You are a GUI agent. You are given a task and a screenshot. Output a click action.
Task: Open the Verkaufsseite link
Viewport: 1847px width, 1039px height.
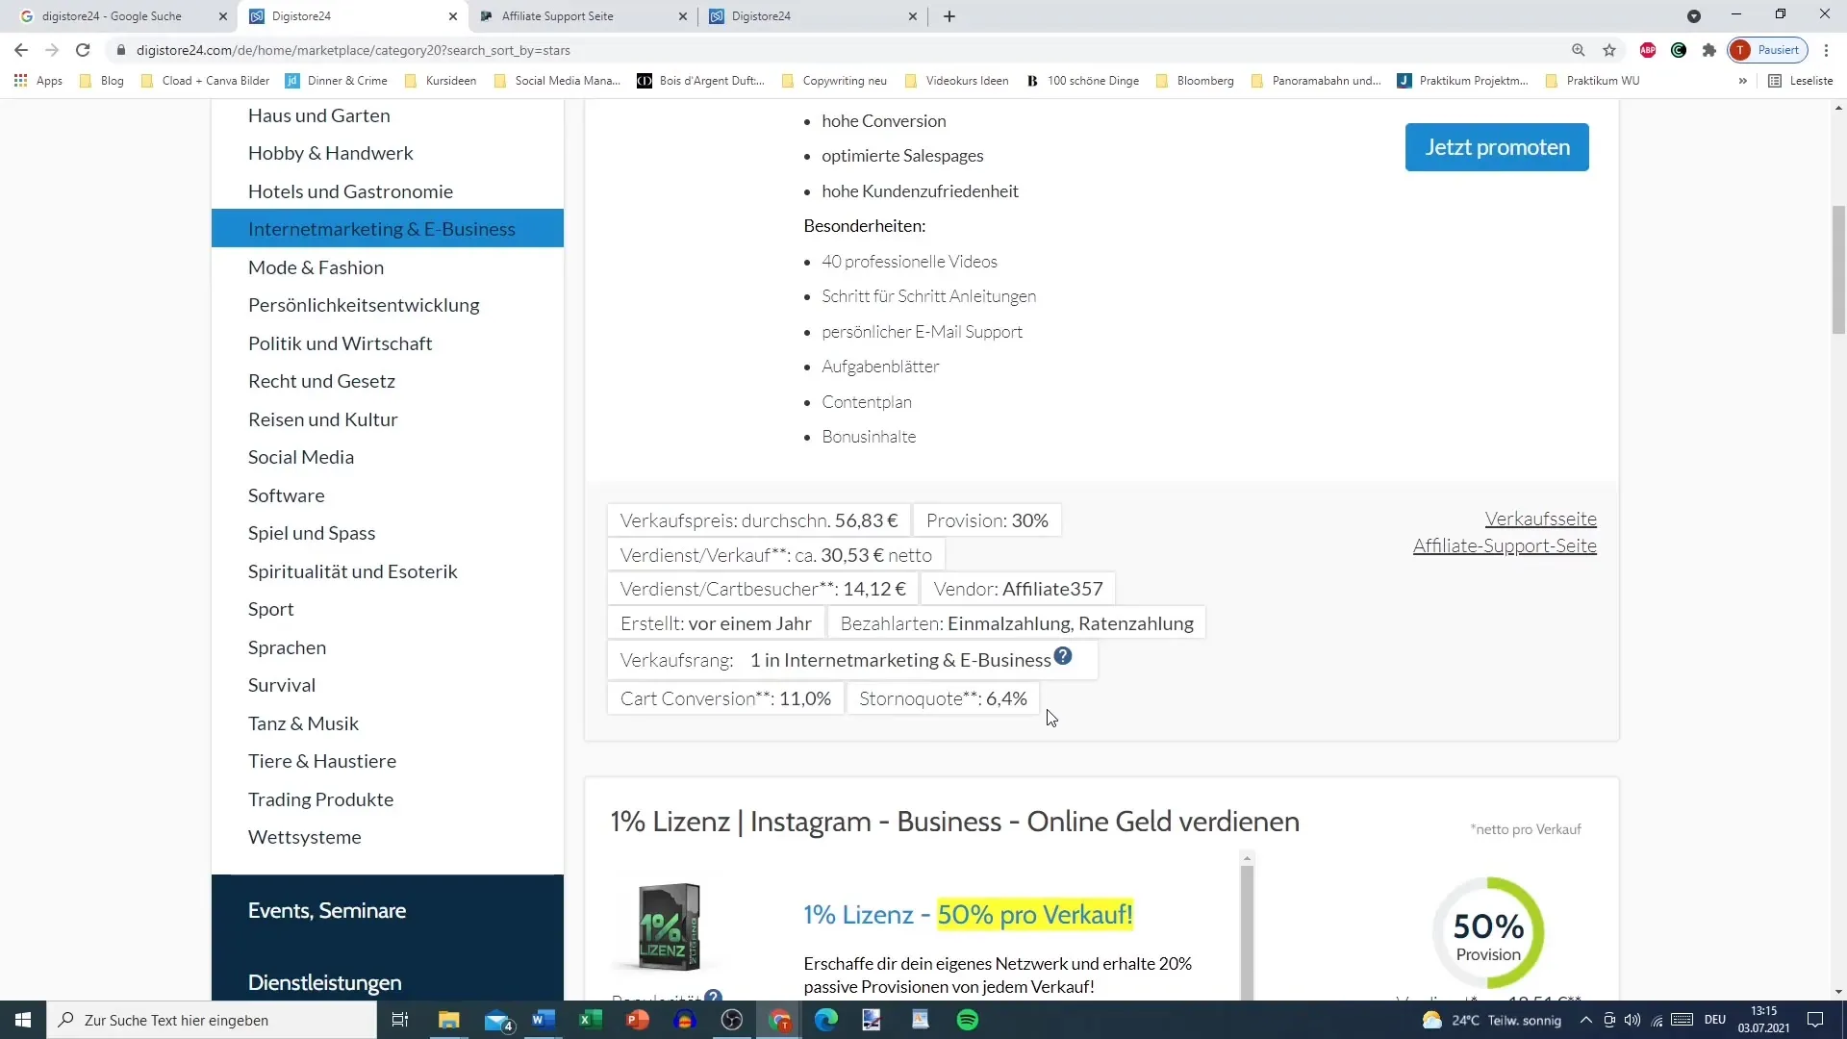[1540, 519]
